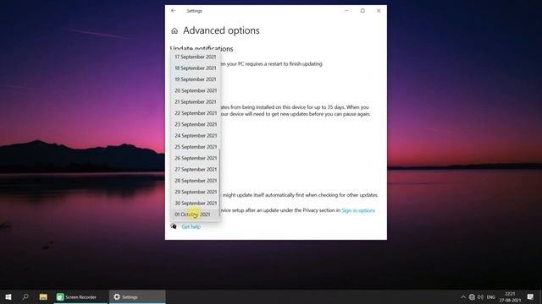Click the date list scrollbar thumb
This screenshot has width=542, height=304.
point(219,182)
